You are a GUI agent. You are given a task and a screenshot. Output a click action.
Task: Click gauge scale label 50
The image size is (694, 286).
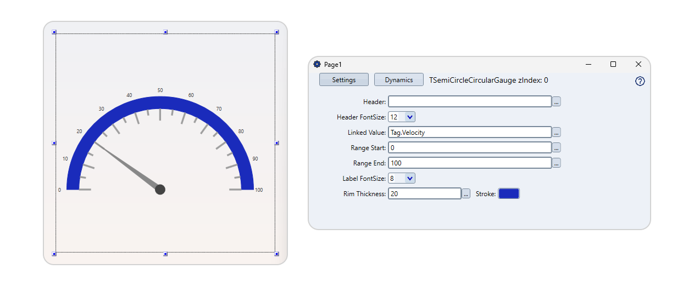(160, 90)
